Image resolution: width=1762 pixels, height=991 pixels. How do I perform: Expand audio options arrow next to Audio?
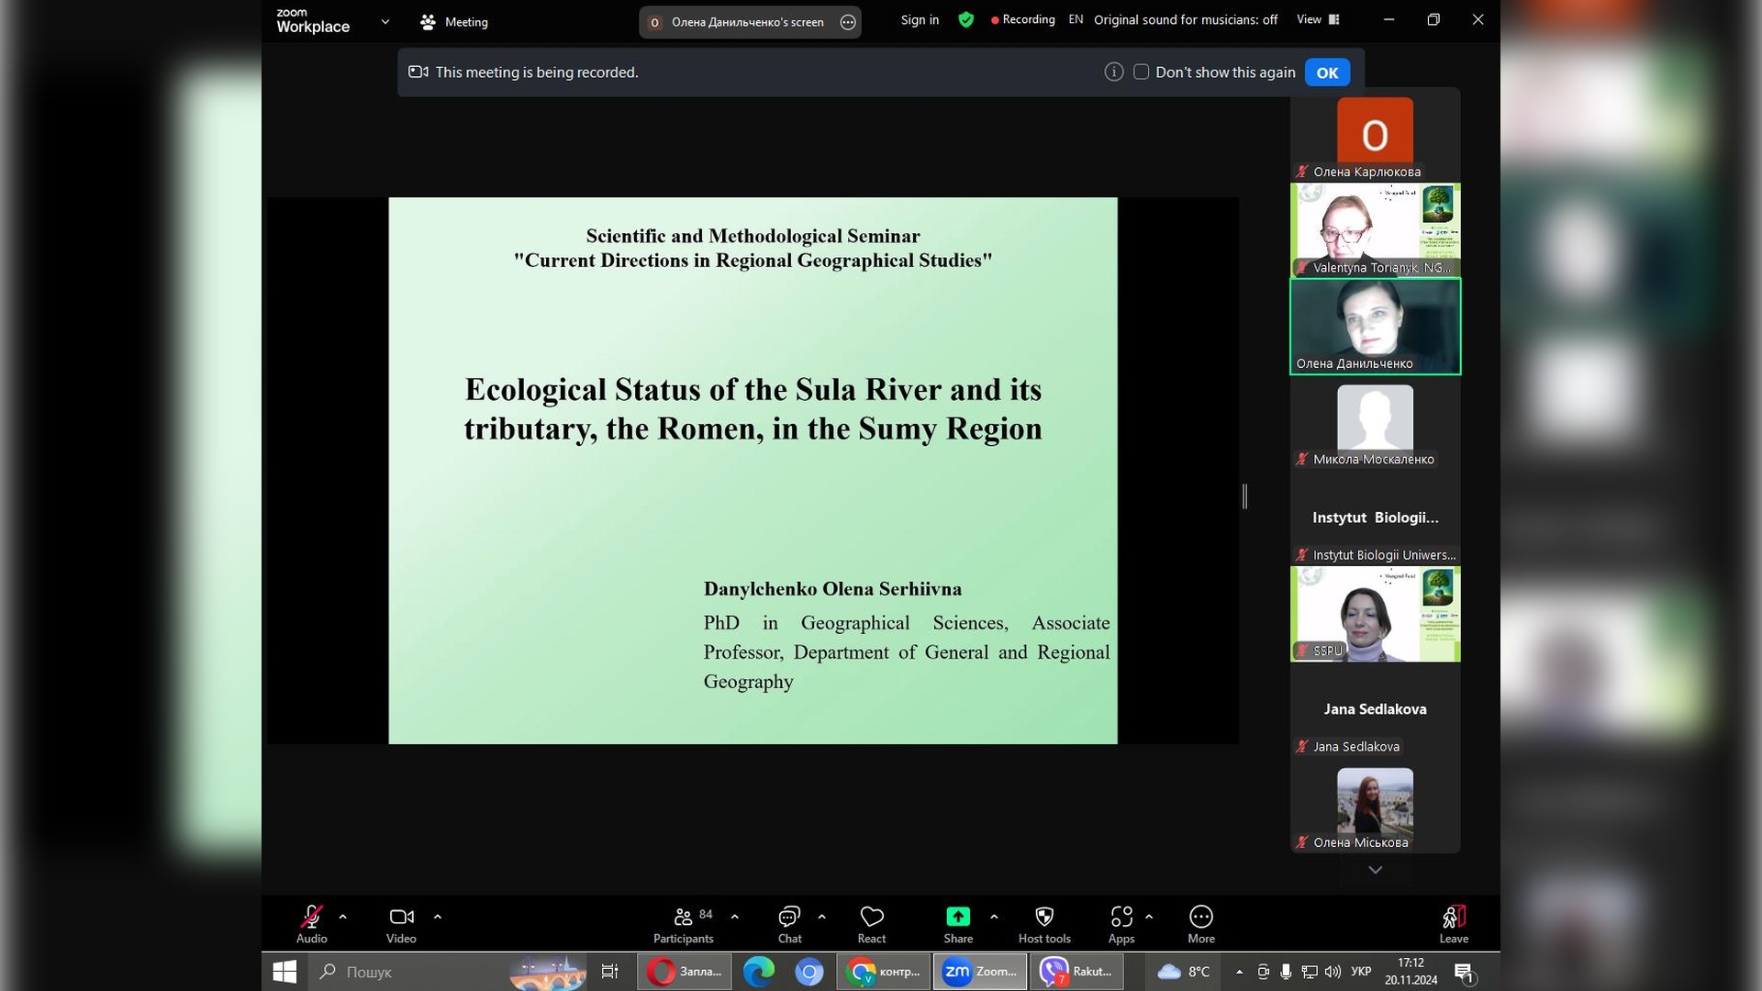pos(342,916)
